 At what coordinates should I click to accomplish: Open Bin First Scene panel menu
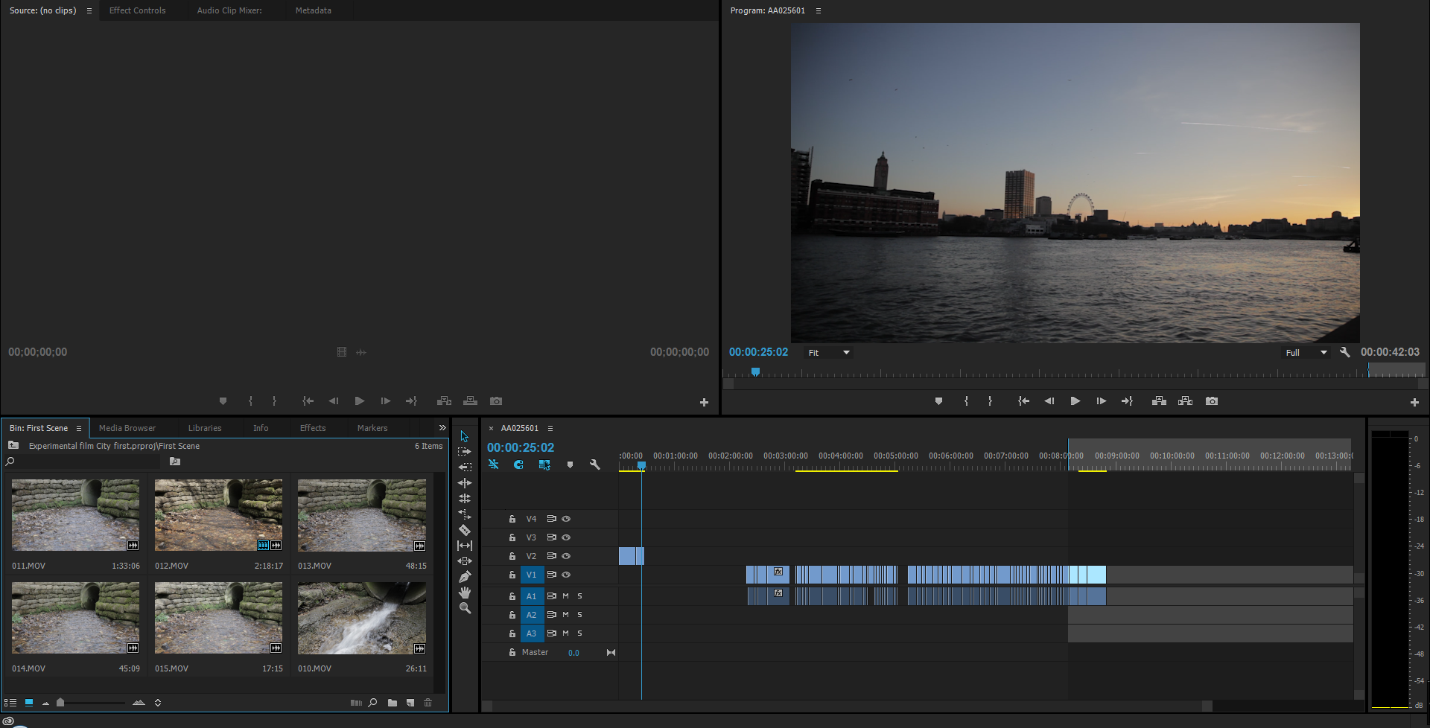click(x=78, y=428)
